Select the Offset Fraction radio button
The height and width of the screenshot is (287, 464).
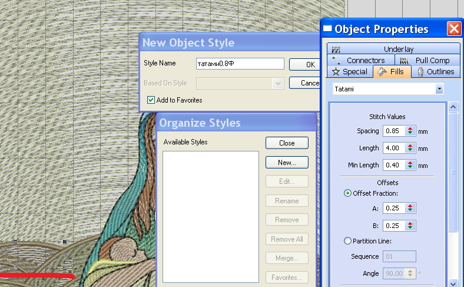point(348,193)
